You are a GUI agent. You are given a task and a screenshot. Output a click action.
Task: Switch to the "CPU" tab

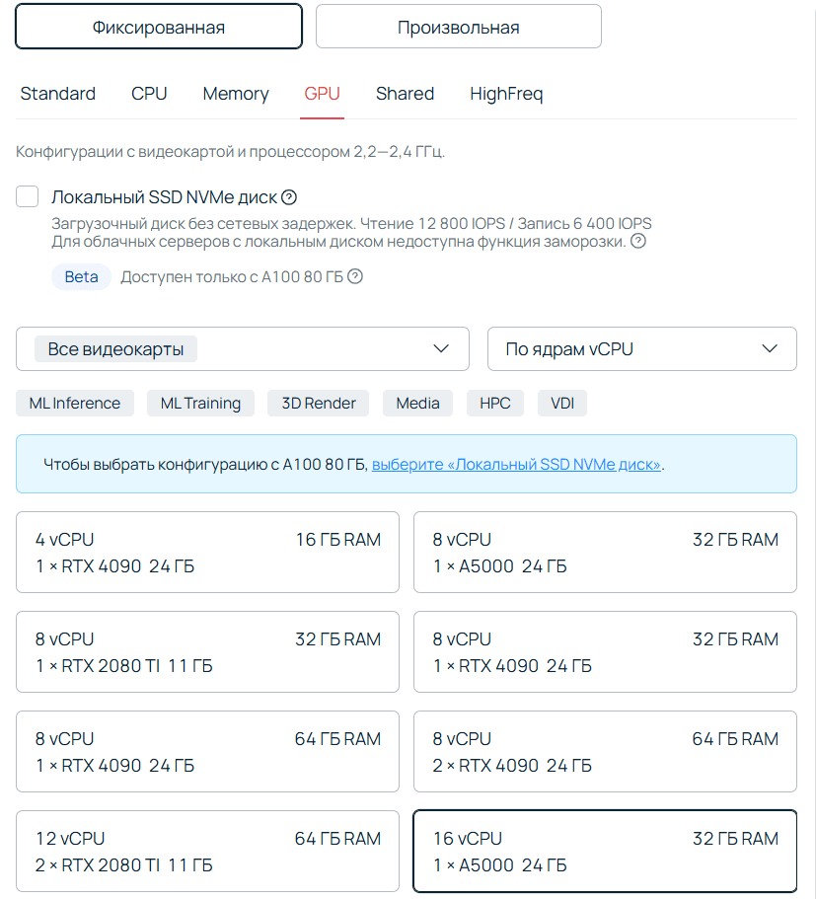click(149, 94)
